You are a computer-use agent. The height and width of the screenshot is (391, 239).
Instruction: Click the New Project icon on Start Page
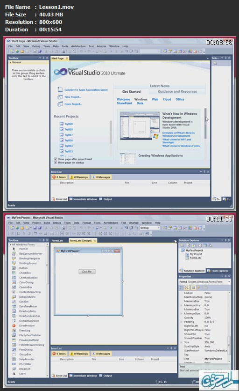tap(60, 97)
